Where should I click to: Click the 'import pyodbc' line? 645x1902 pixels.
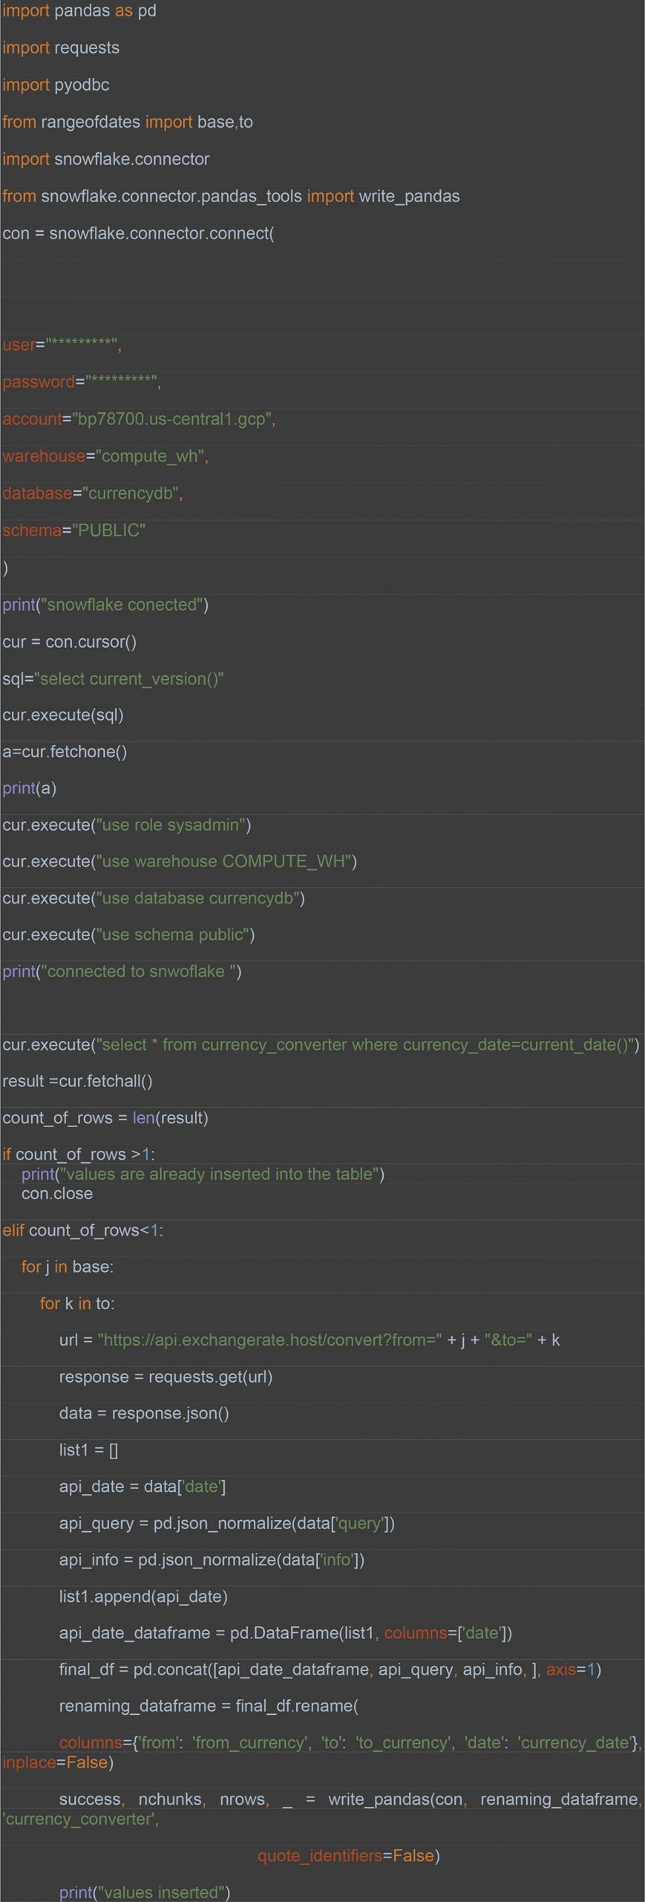tap(56, 85)
